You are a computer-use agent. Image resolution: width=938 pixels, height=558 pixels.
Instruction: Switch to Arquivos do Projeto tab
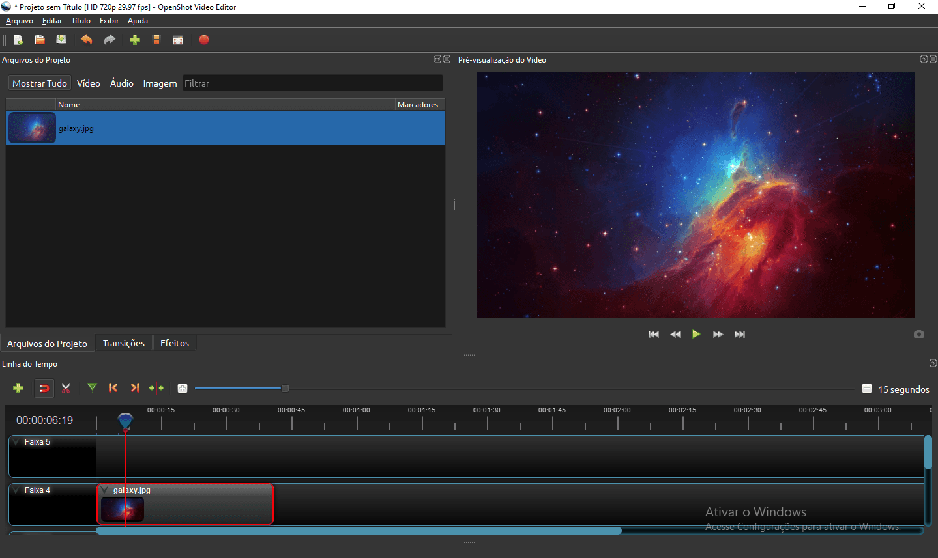[47, 343]
